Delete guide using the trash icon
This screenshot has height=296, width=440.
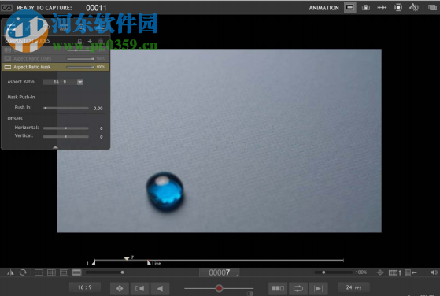pyautogui.click(x=101, y=42)
